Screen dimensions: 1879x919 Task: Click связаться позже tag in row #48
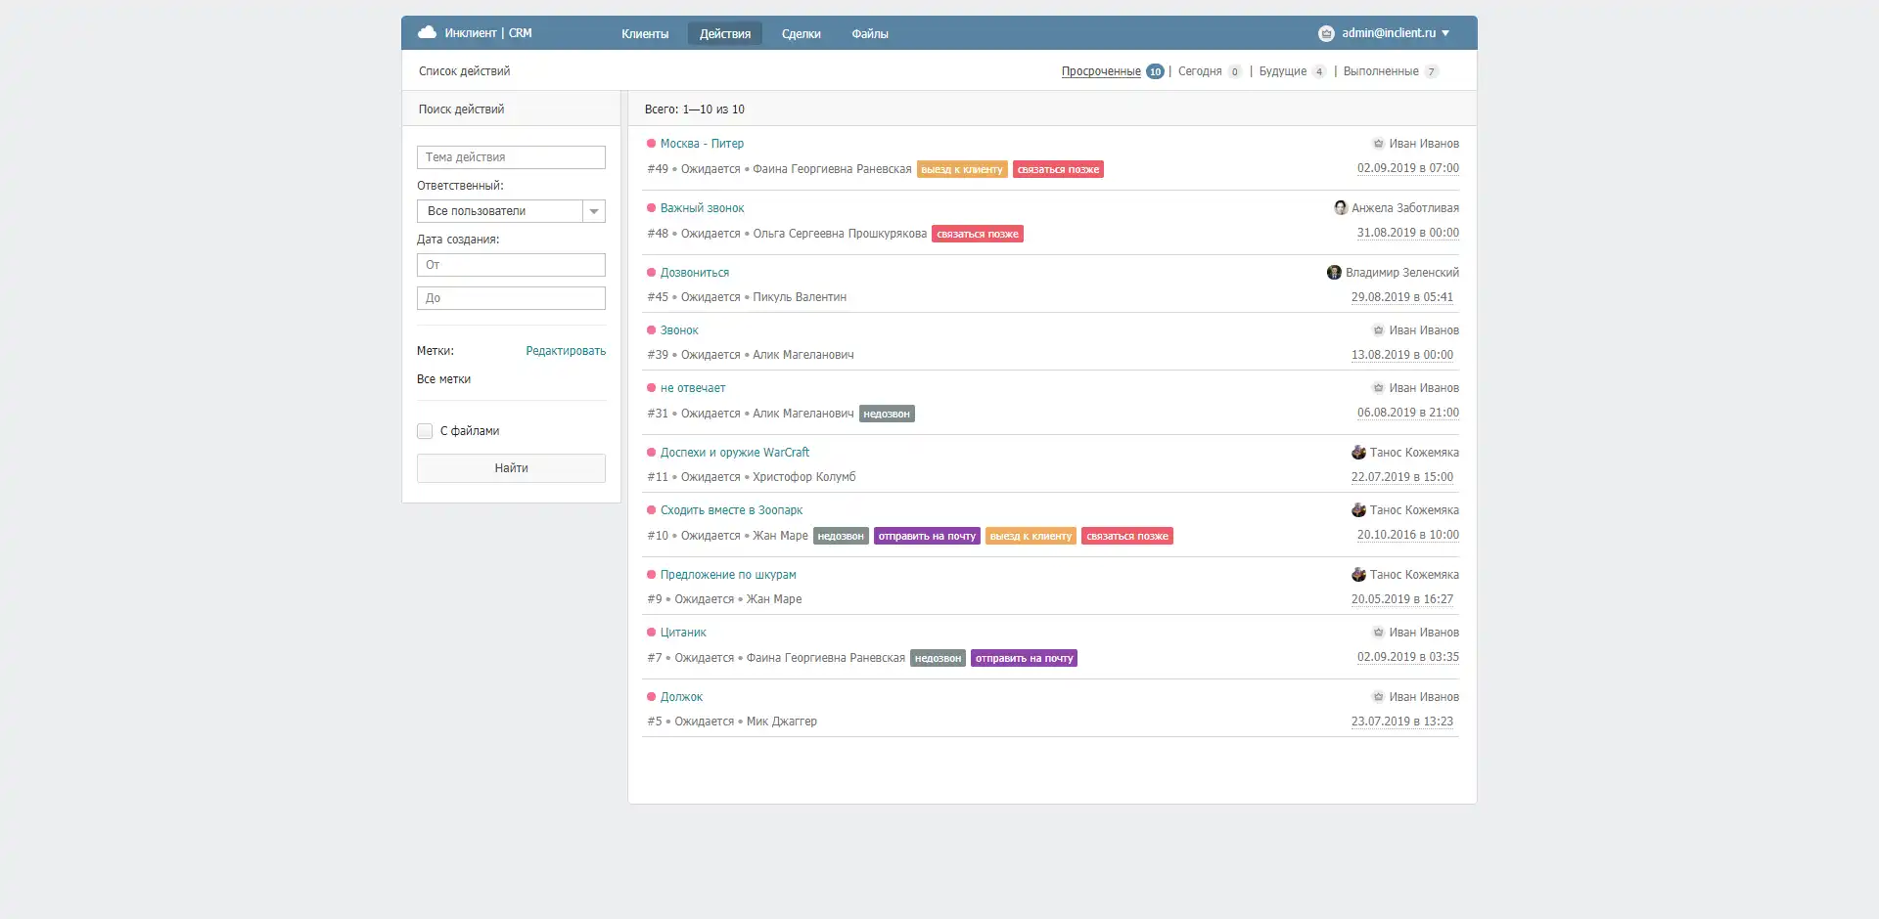point(978,234)
